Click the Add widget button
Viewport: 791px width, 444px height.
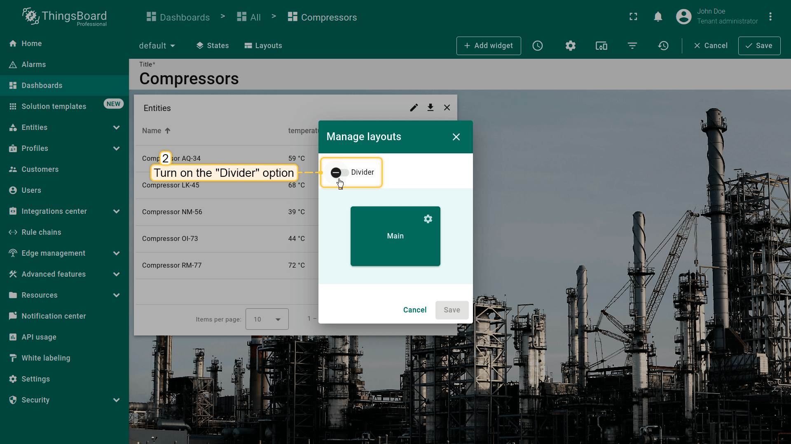[489, 46]
